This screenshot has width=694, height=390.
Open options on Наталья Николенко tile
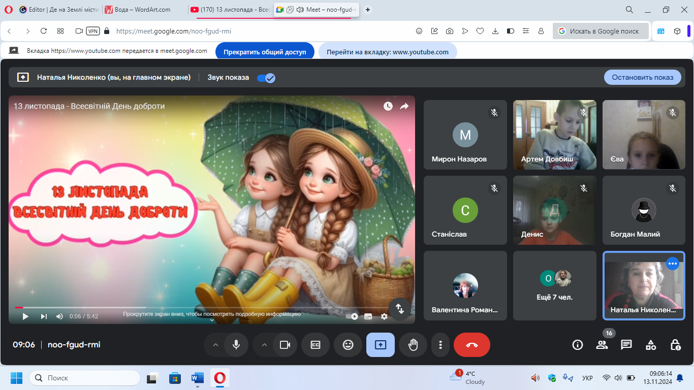tap(673, 264)
